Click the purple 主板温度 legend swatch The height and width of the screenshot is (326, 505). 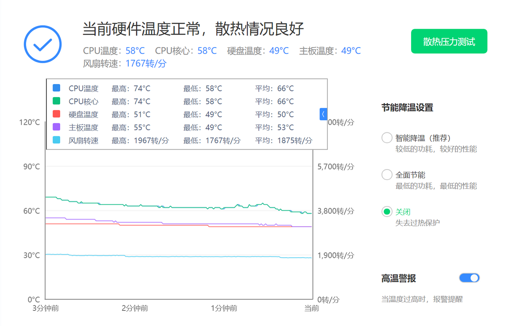56,127
